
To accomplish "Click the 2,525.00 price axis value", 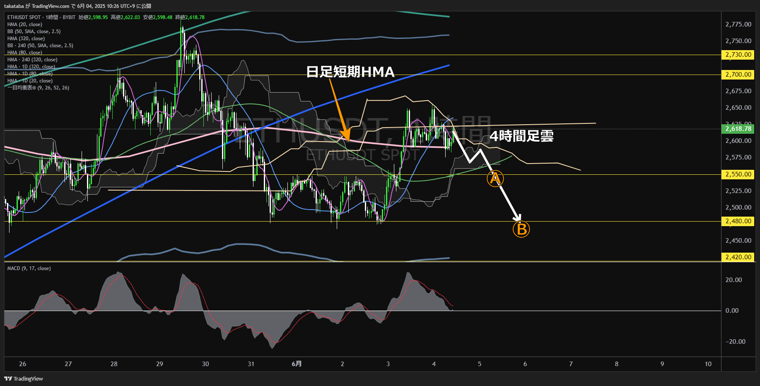I will (738, 191).
